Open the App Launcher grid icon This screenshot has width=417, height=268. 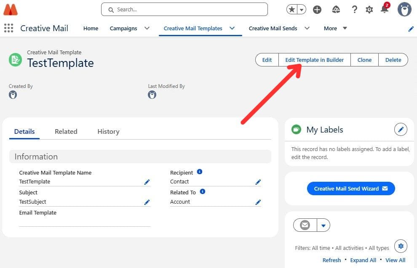[8, 28]
